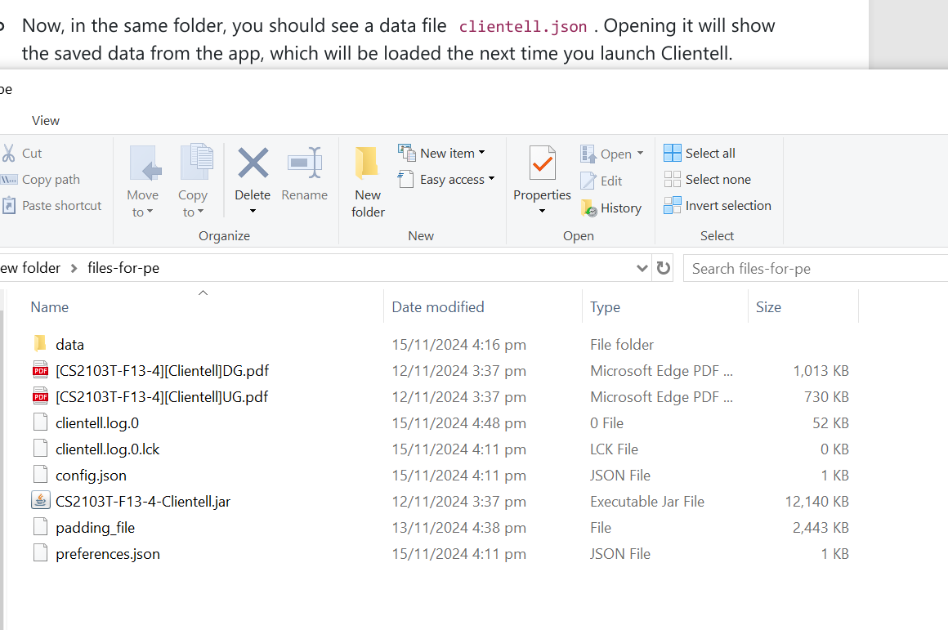Select the data folder icon
Screen dimensions: 948x630
[40, 344]
